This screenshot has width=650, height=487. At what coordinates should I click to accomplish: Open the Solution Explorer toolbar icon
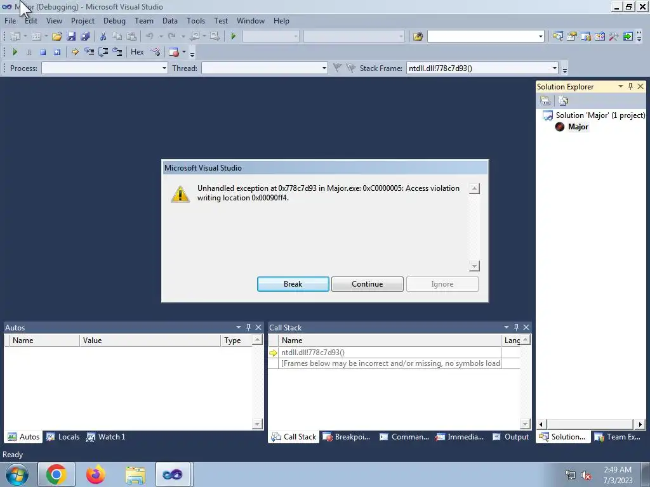click(557, 36)
